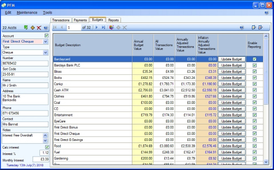Click the colorful budget wizard toolbar icon
The height and width of the screenshot is (170, 274).
(111, 27)
